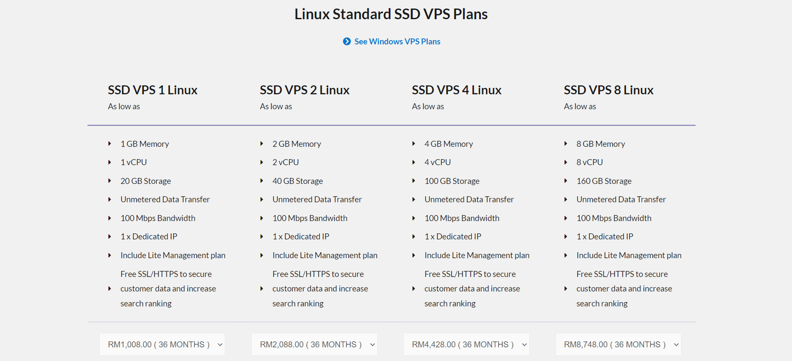
Task: Click the bullet arrow beside Unmetered Data Transfer in SSD VPS 2
Action: 262,199
